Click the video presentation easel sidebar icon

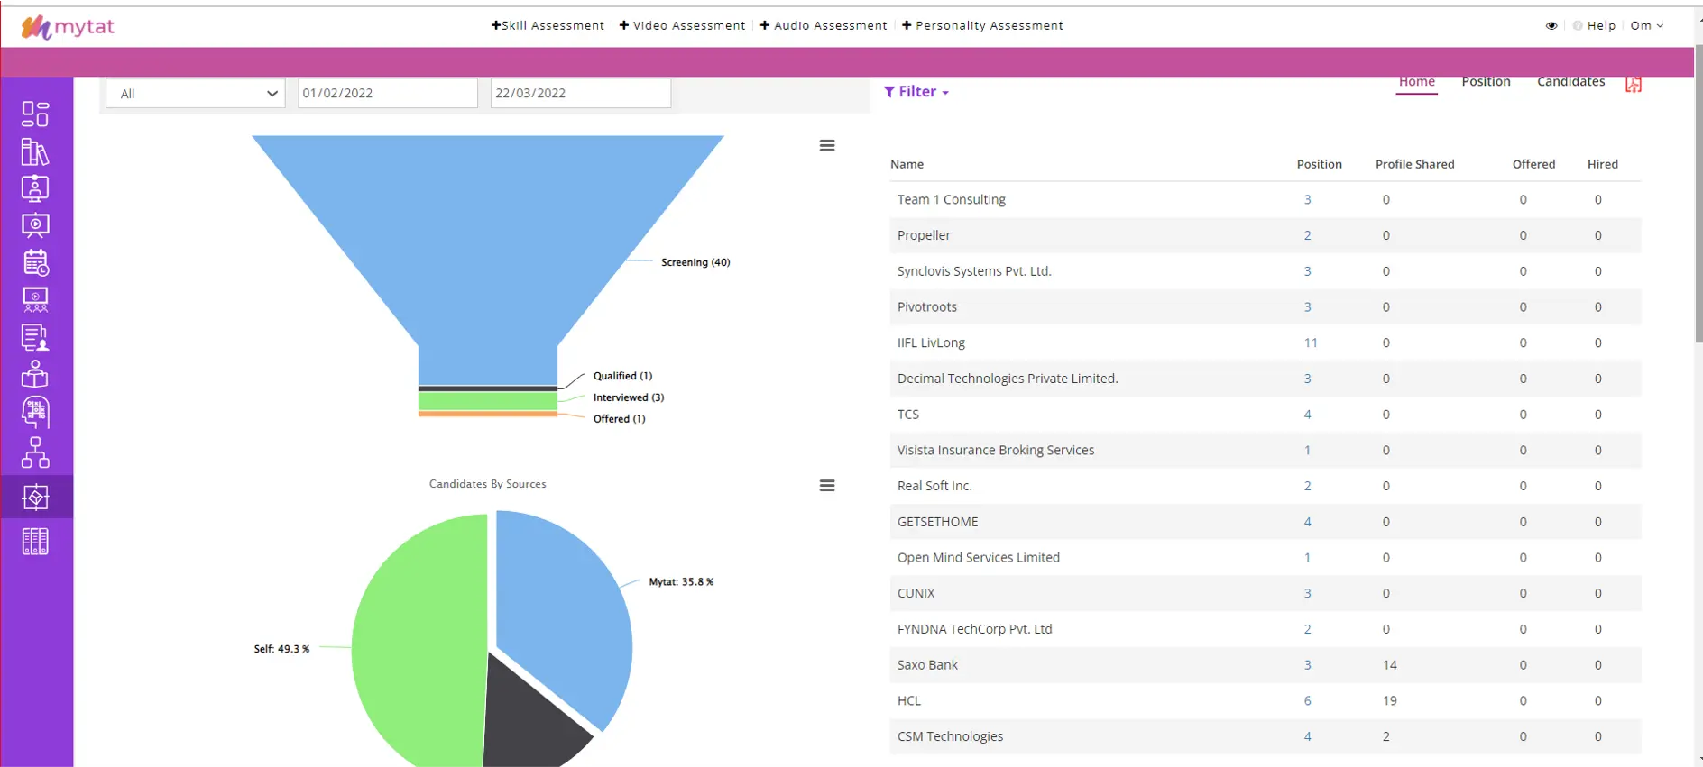click(x=35, y=225)
